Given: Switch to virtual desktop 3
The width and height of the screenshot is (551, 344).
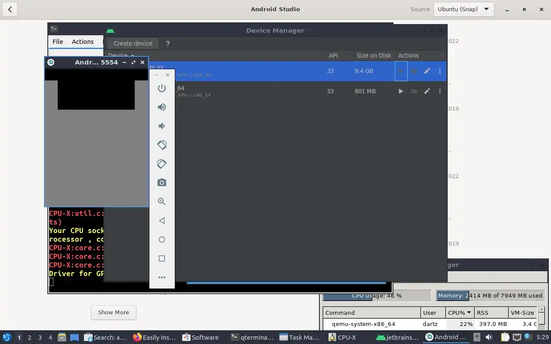Looking at the screenshot, I should coord(40,337).
